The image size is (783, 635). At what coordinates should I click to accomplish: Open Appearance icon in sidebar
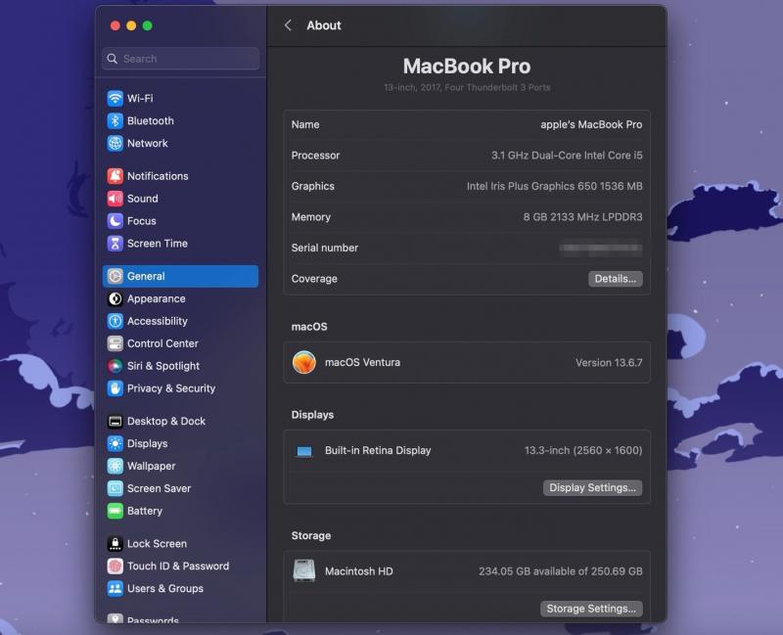115,298
